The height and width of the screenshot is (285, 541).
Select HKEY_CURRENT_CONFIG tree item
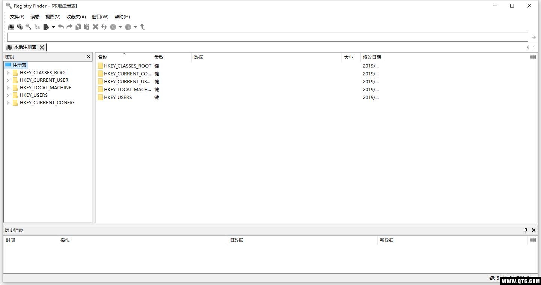click(47, 103)
